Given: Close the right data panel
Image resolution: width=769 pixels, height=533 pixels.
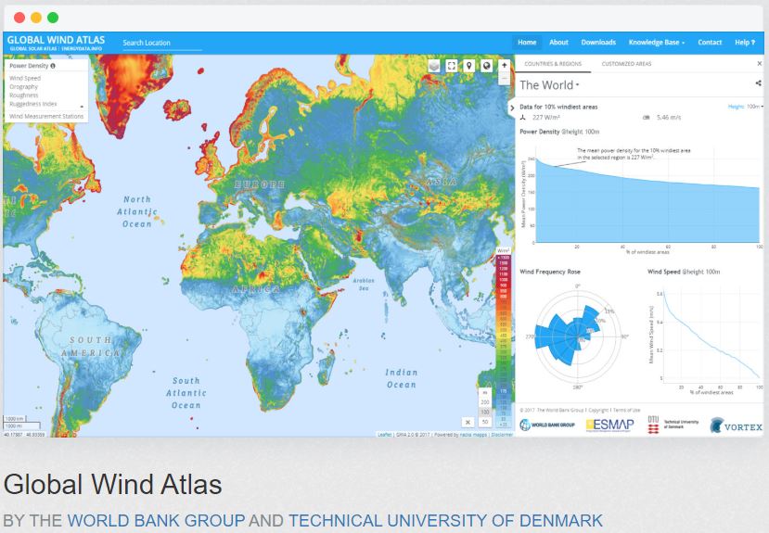Looking at the screenshot, I should (x=759, y=64).
